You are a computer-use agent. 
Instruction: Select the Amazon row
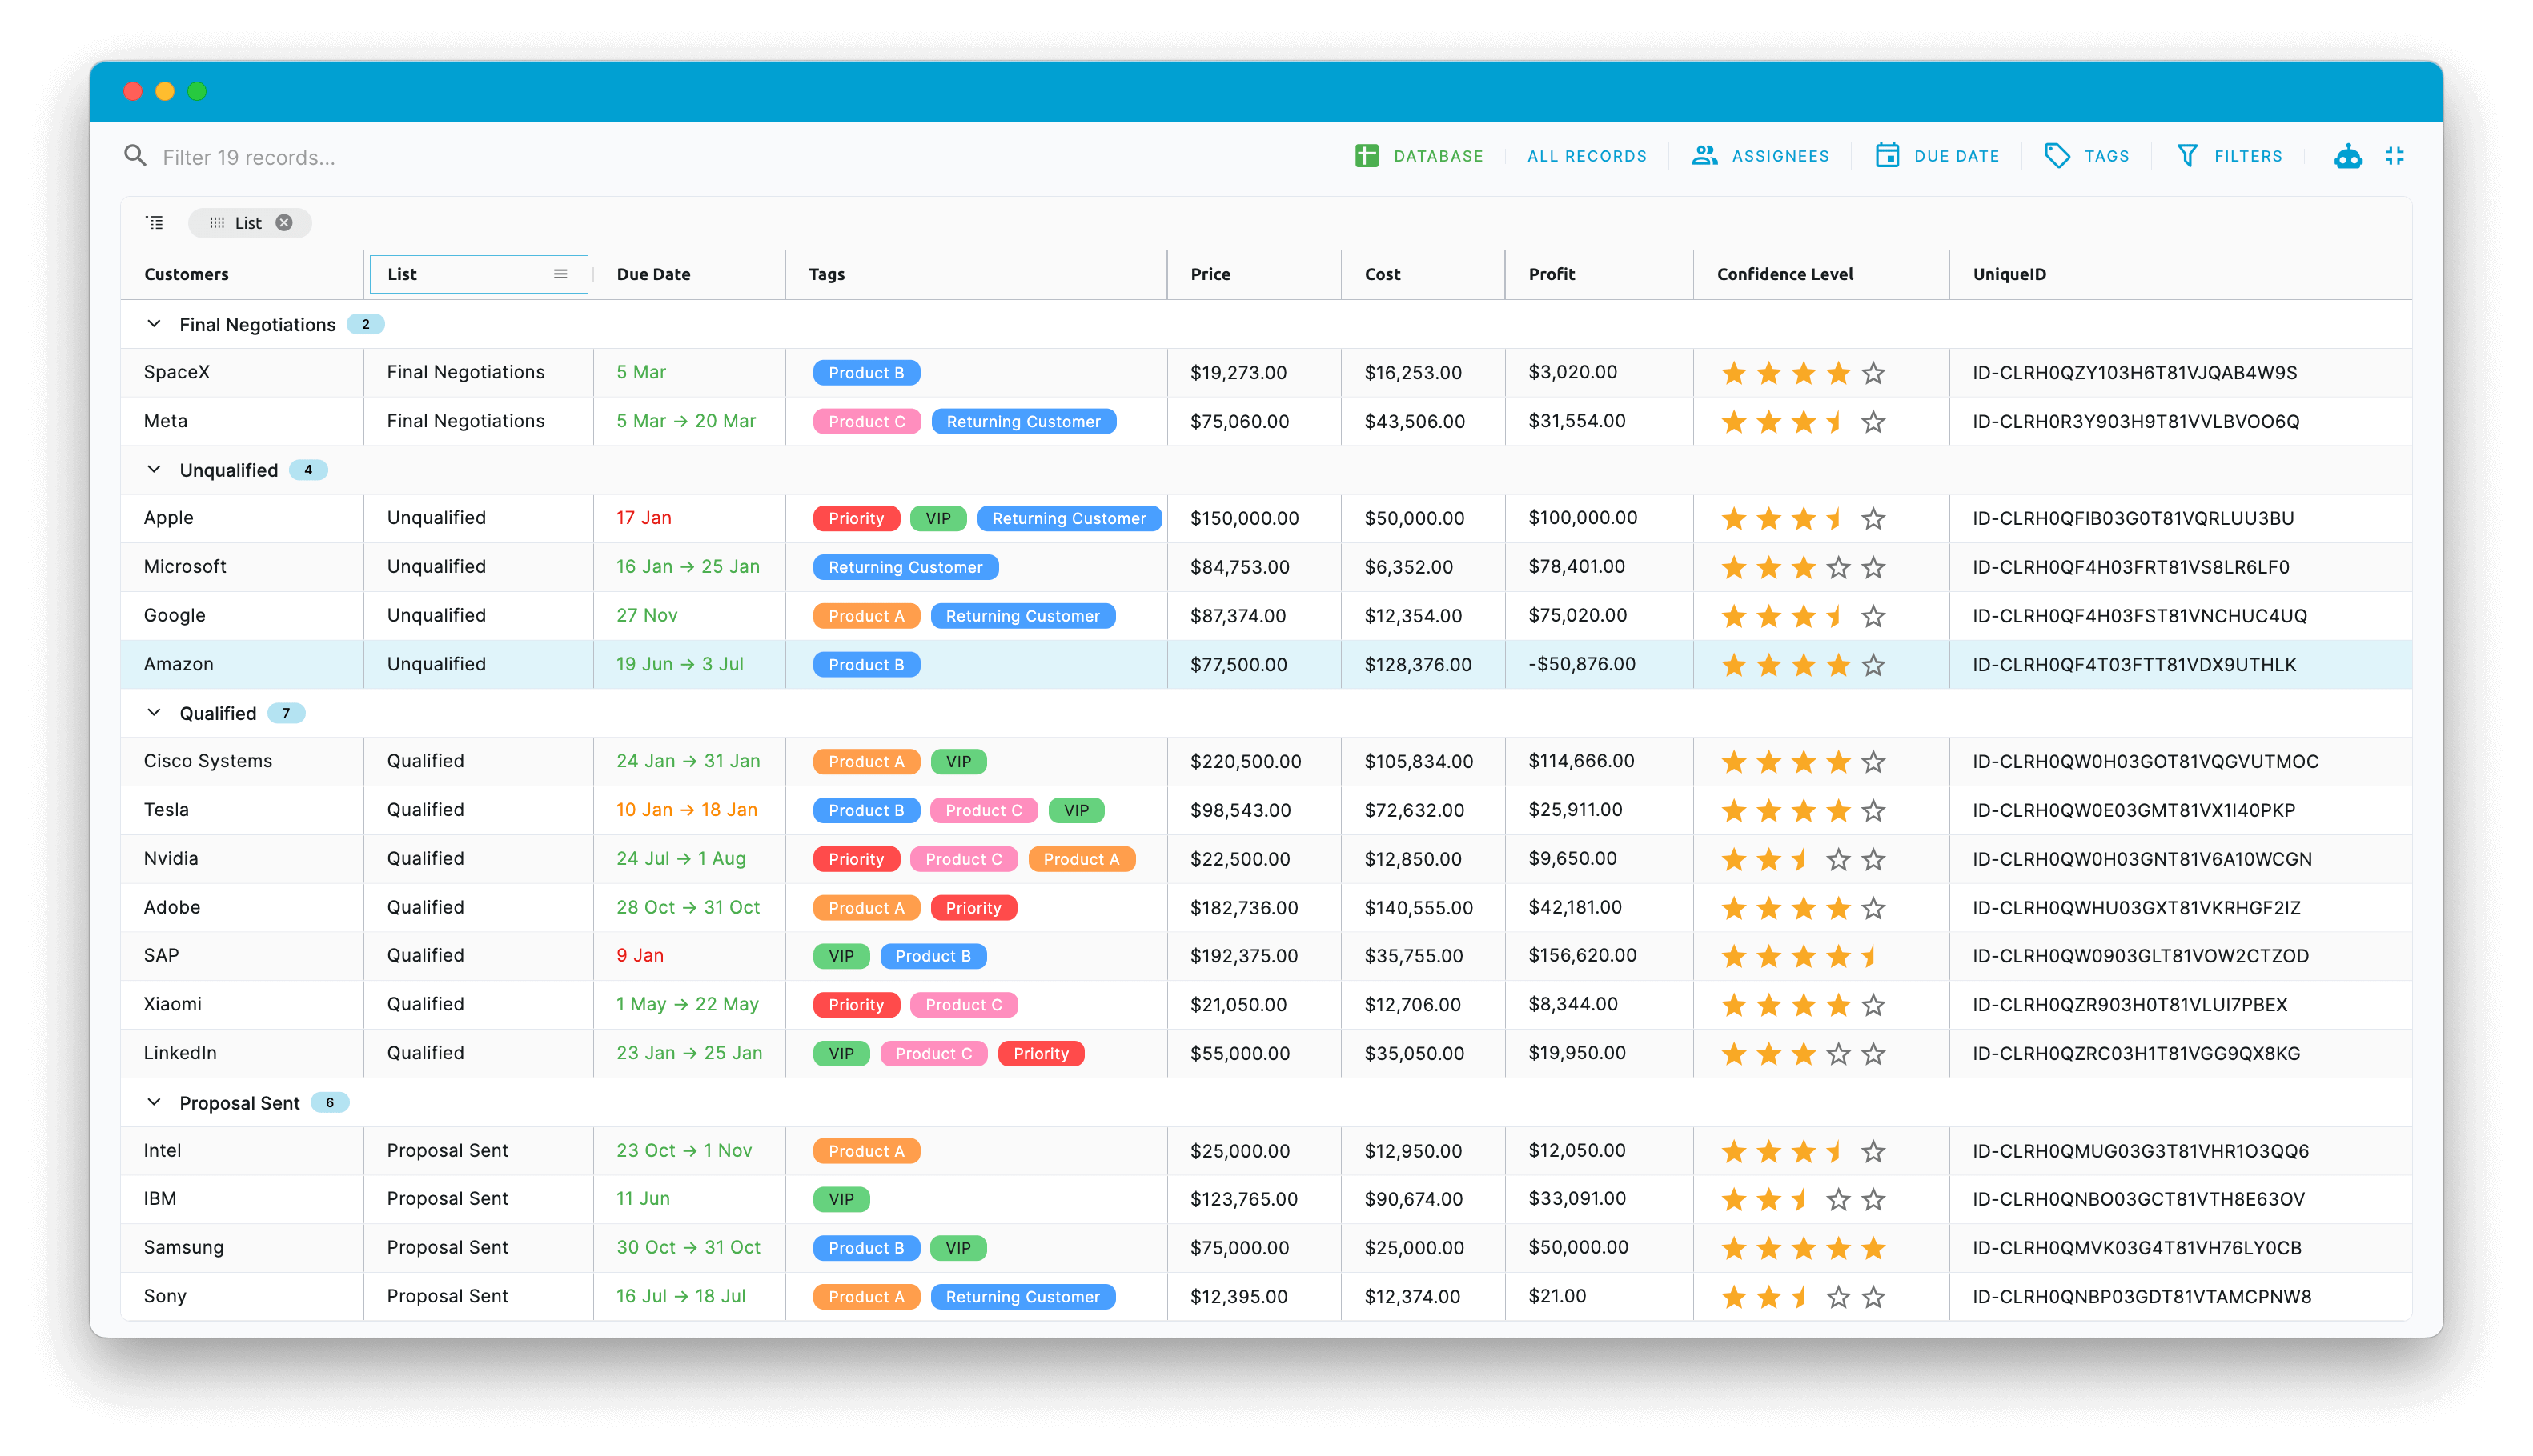pos(178,663)
